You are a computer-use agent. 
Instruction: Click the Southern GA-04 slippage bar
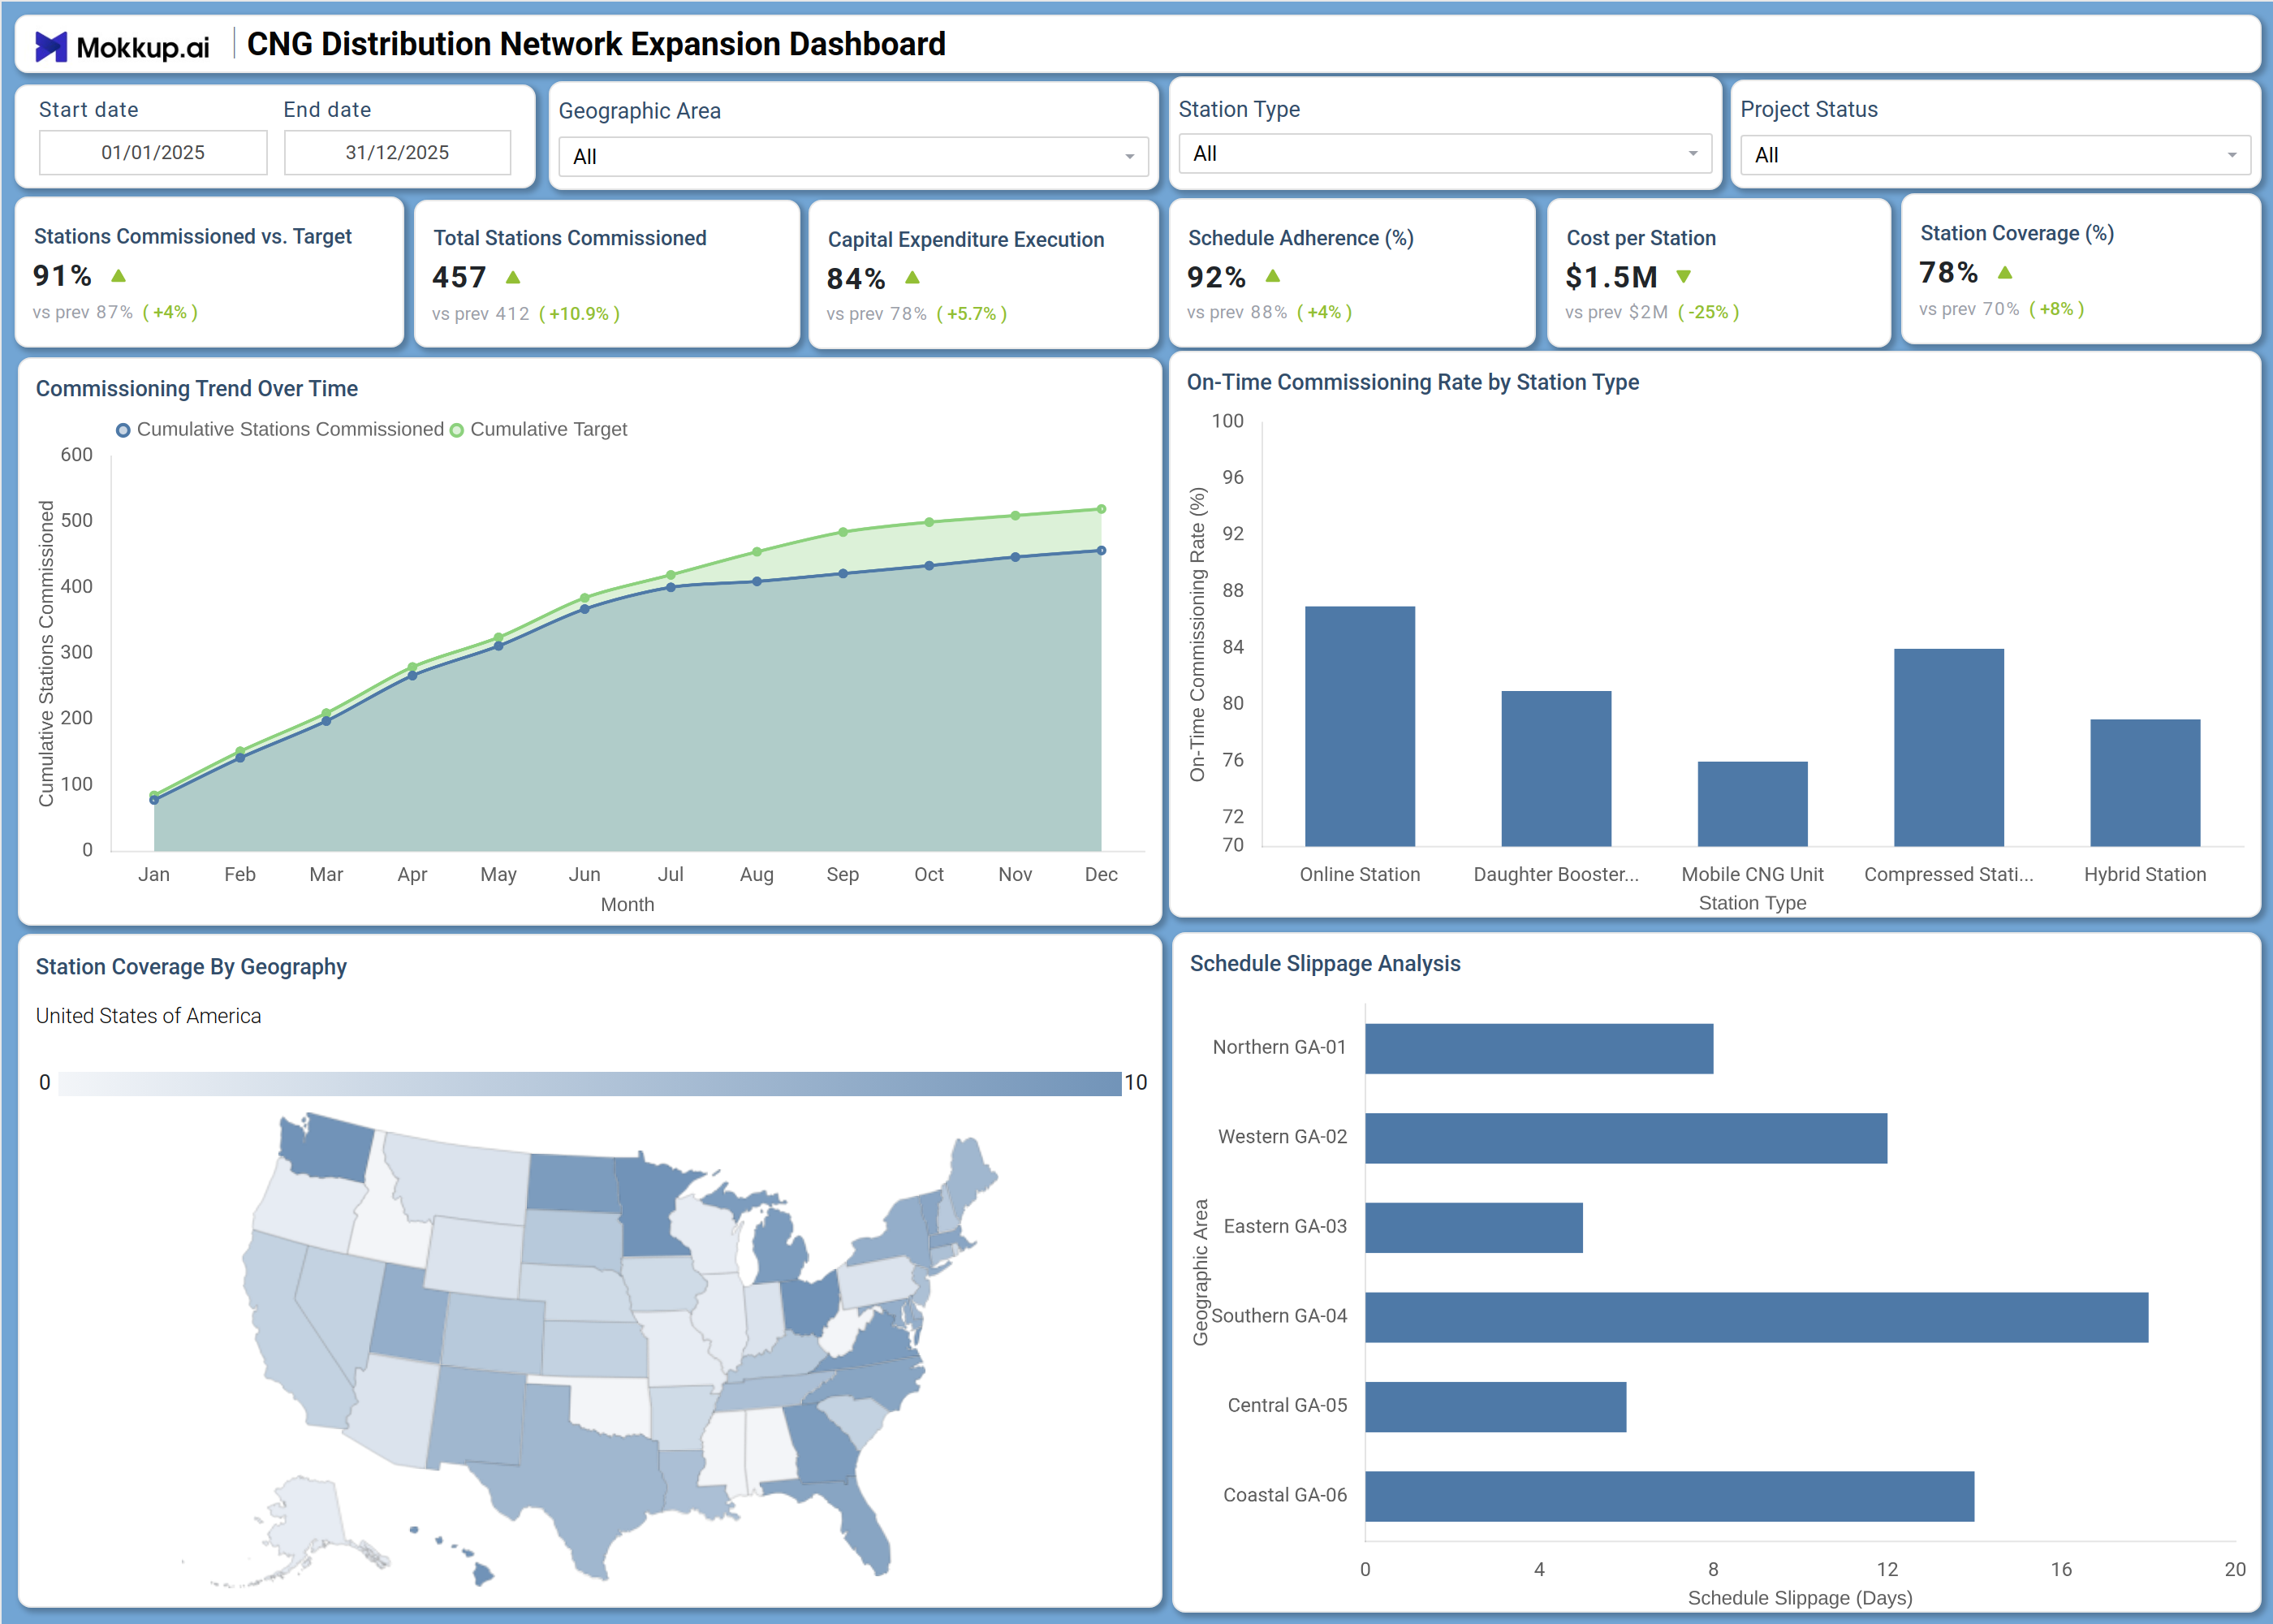(x=1756, y=1317)
